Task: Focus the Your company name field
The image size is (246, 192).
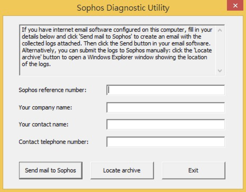Action: click(x=166, y=107)
